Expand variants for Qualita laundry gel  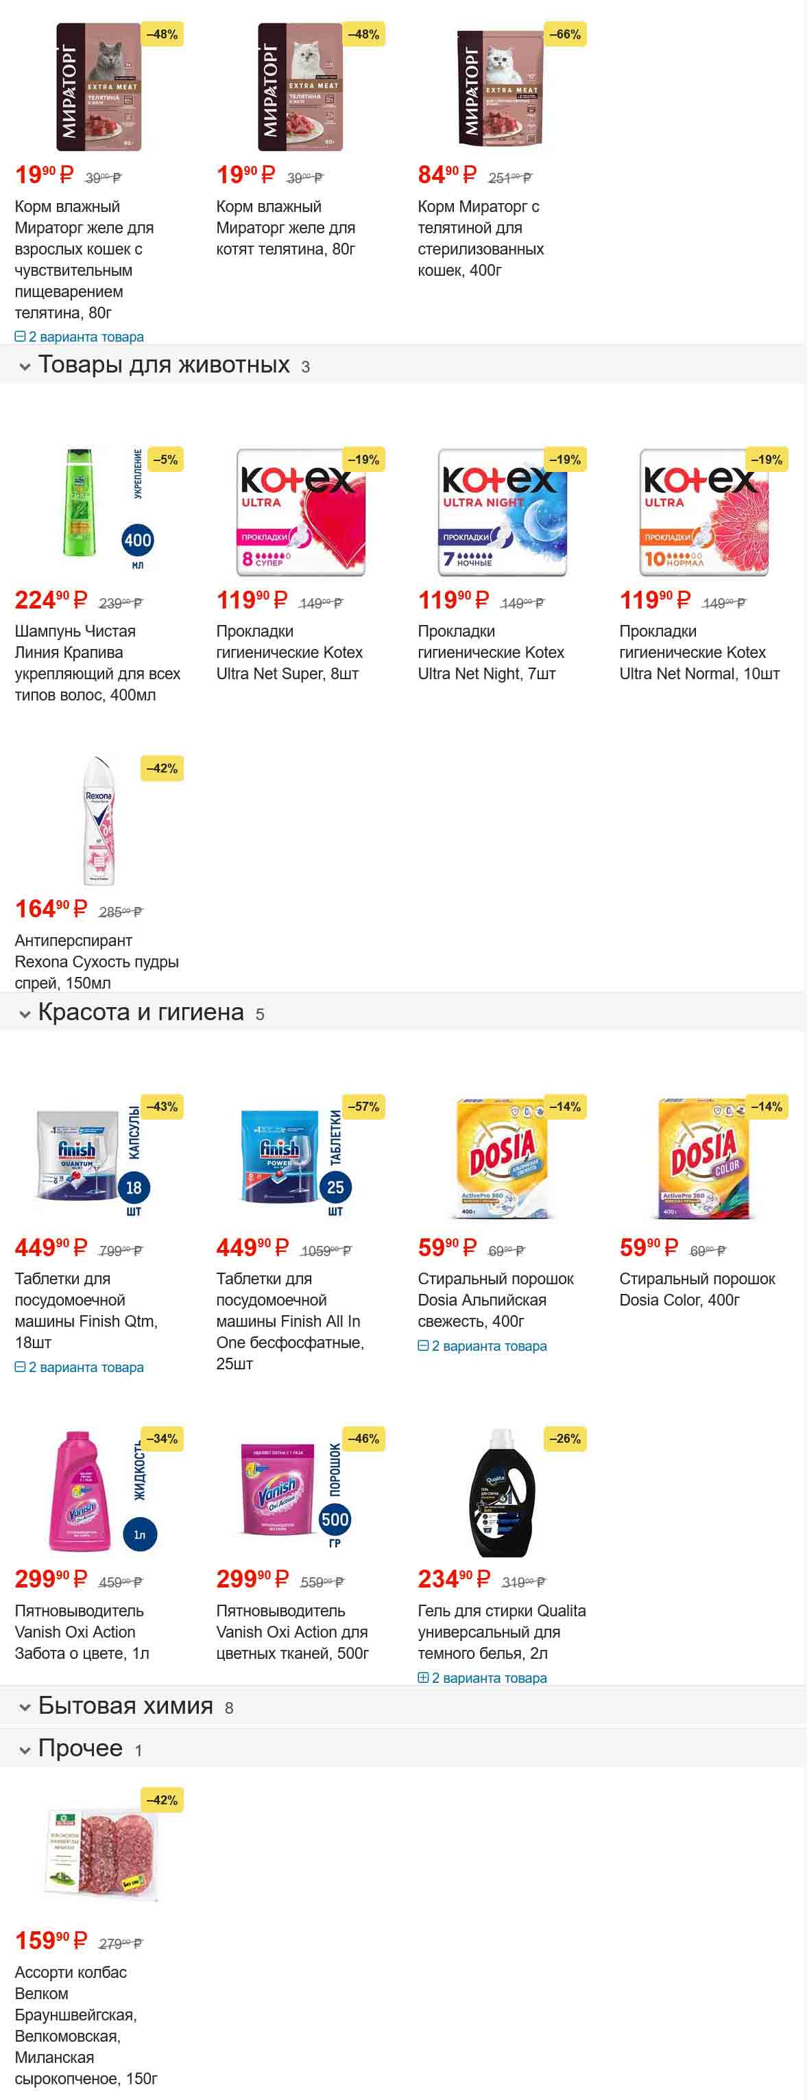click(x=482, y=1677)
